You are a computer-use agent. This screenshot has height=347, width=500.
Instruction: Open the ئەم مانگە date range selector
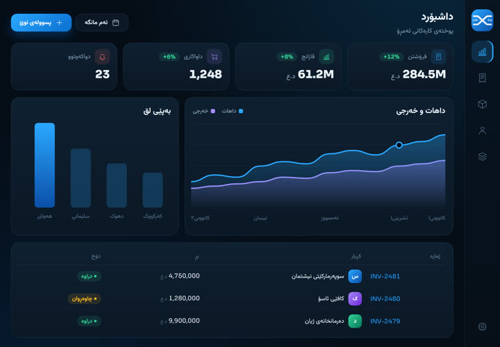coord(102,23)
